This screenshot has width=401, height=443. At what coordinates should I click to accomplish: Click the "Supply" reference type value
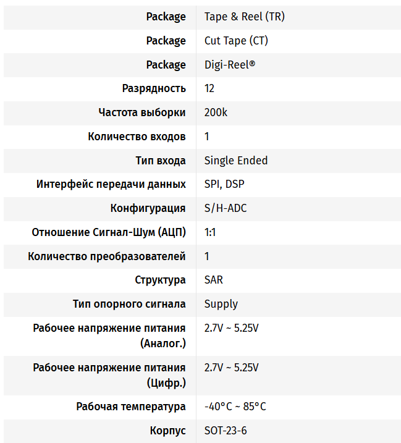(221, 304)
